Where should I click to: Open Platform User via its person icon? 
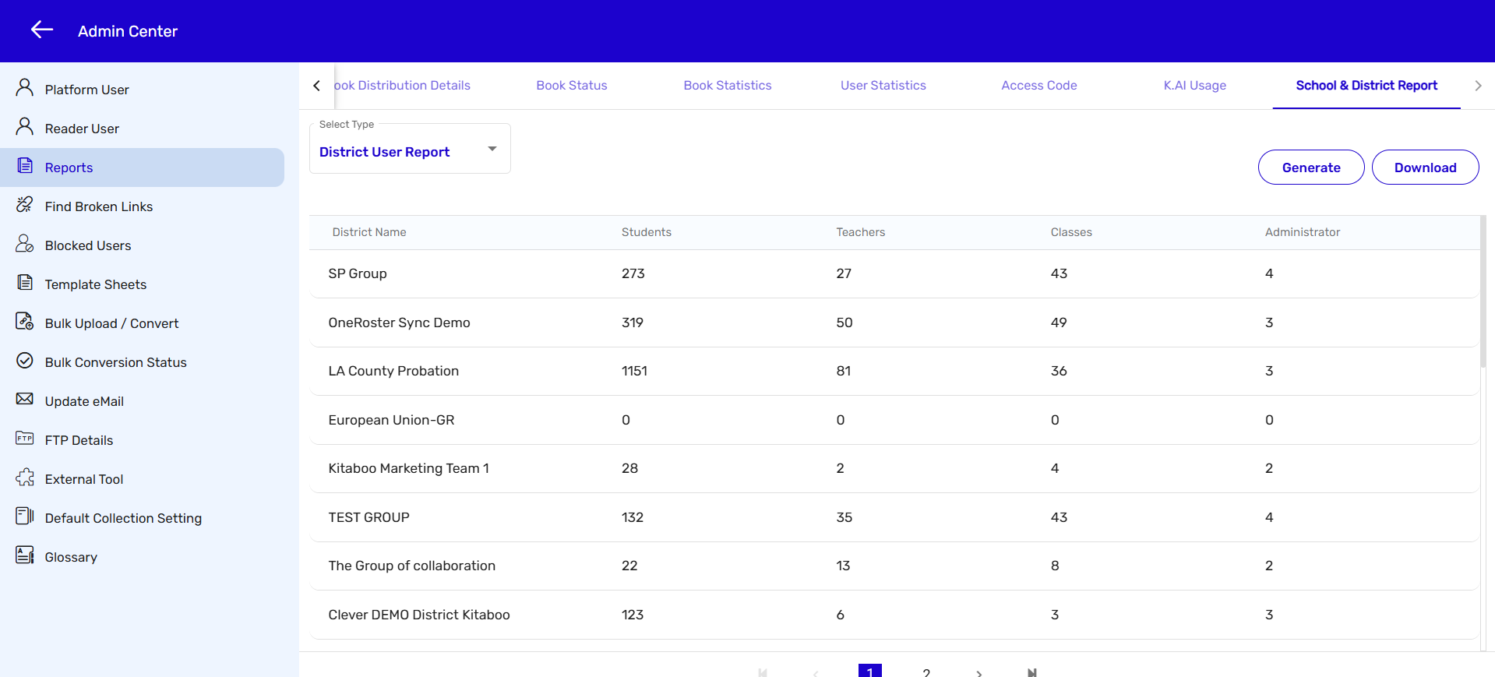25,88
